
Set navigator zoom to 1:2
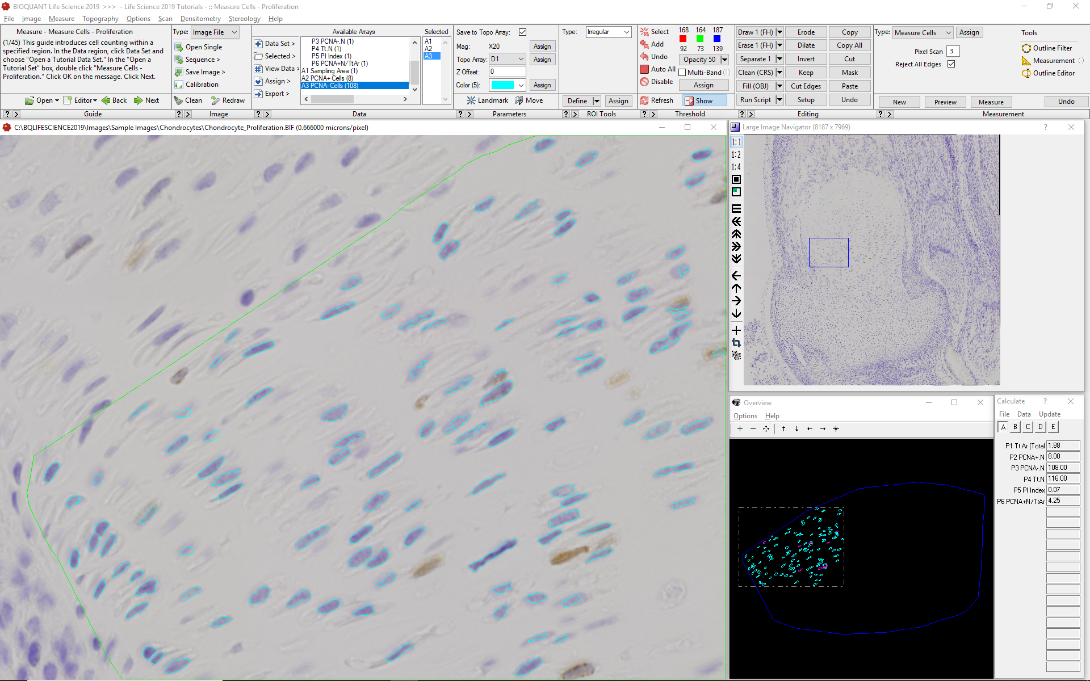click(736, 154)
